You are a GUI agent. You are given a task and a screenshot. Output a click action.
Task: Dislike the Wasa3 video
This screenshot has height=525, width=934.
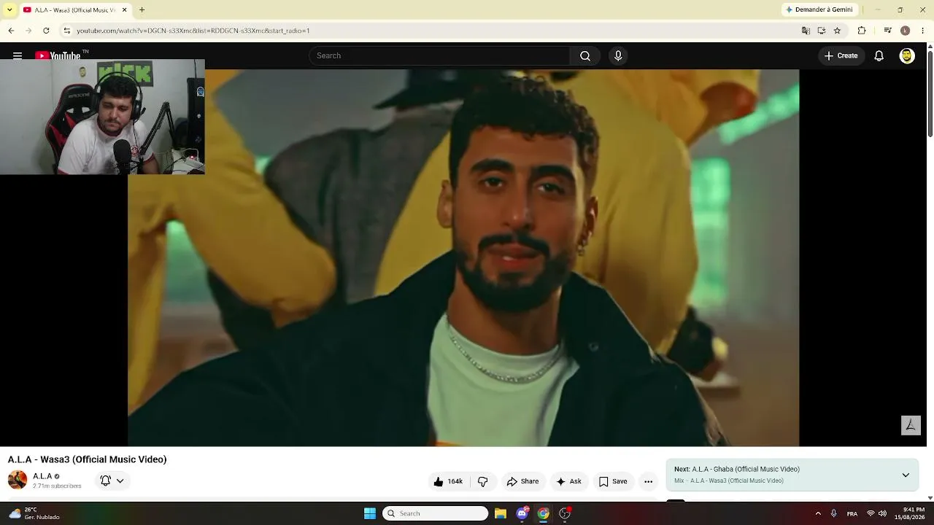pyautogui.click(x=482, y=481)
